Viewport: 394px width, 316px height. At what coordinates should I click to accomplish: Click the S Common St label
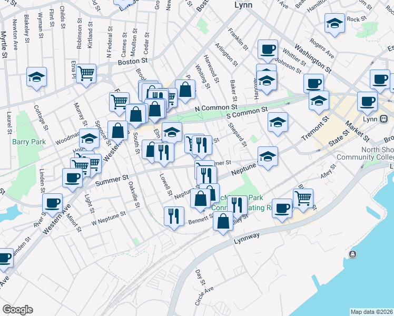point(247,113)
